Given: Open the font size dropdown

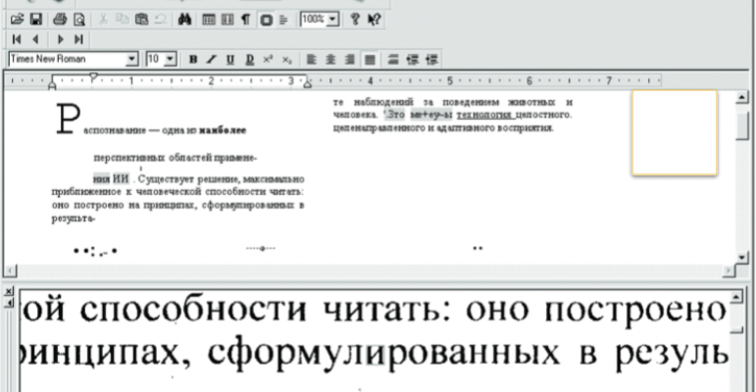Looking at the screenshot, I should pos(171,59).
